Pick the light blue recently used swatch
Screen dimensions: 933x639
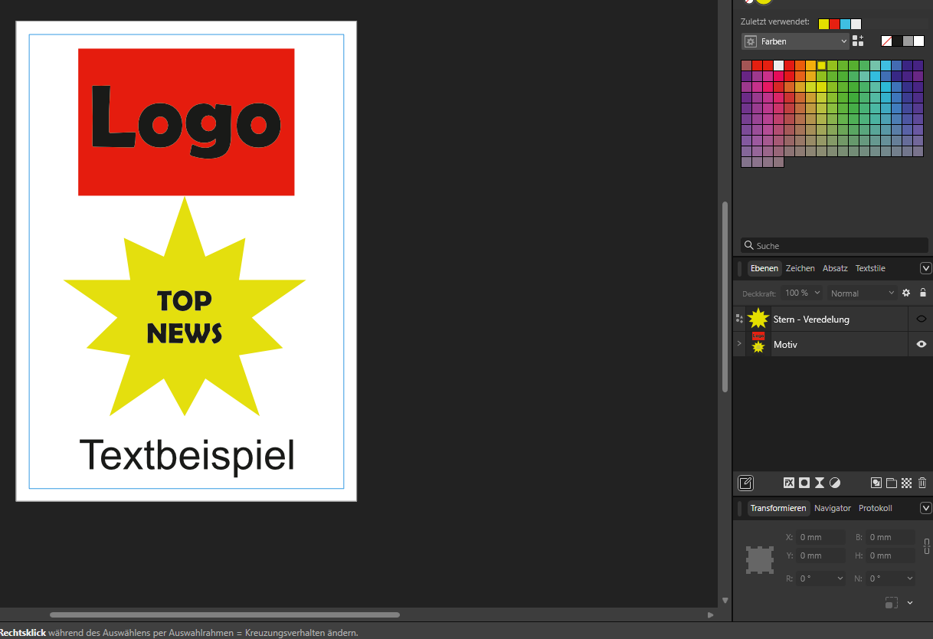click(x=845, y=24)
